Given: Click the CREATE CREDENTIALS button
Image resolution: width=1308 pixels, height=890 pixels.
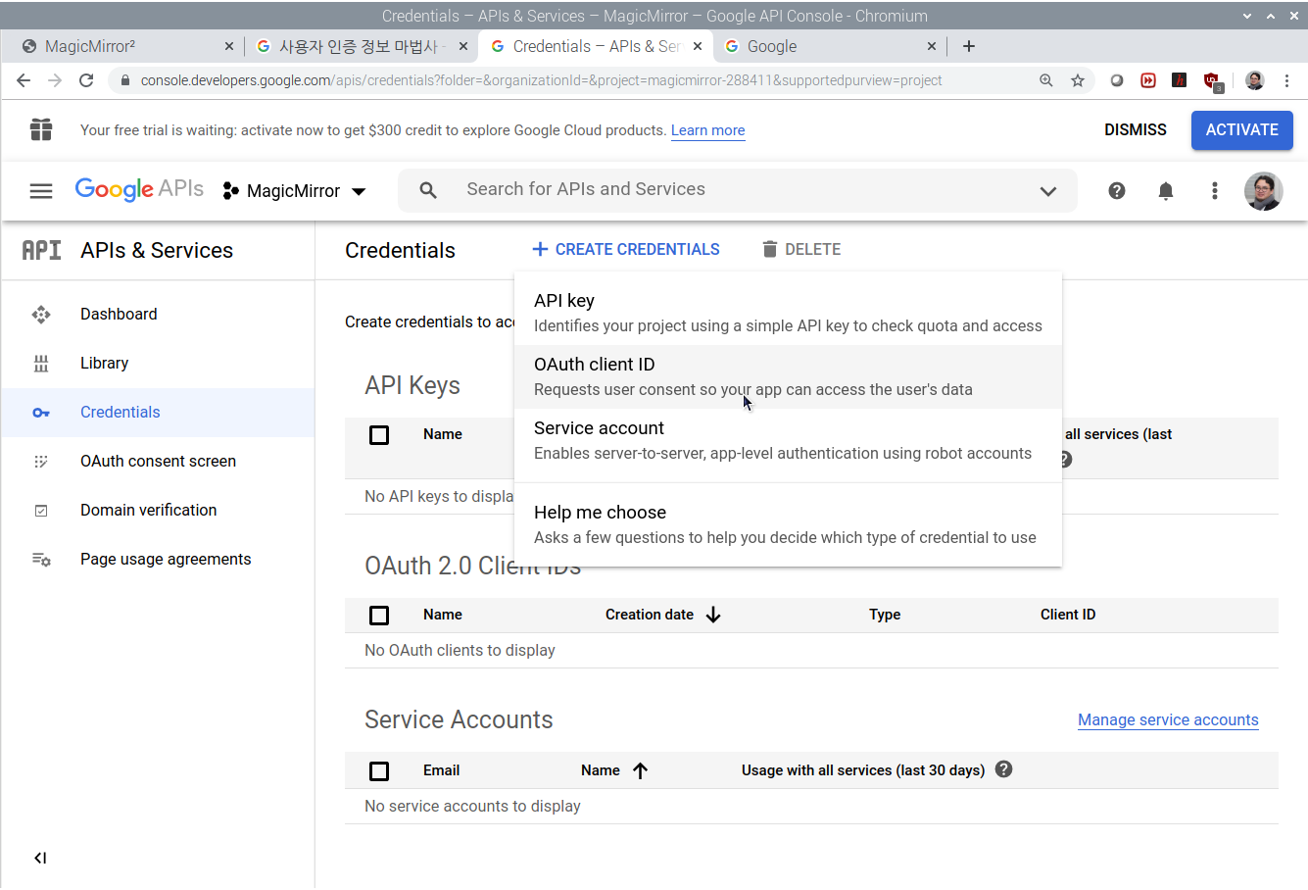Looking at the screenshot, I should coord(626,249).
